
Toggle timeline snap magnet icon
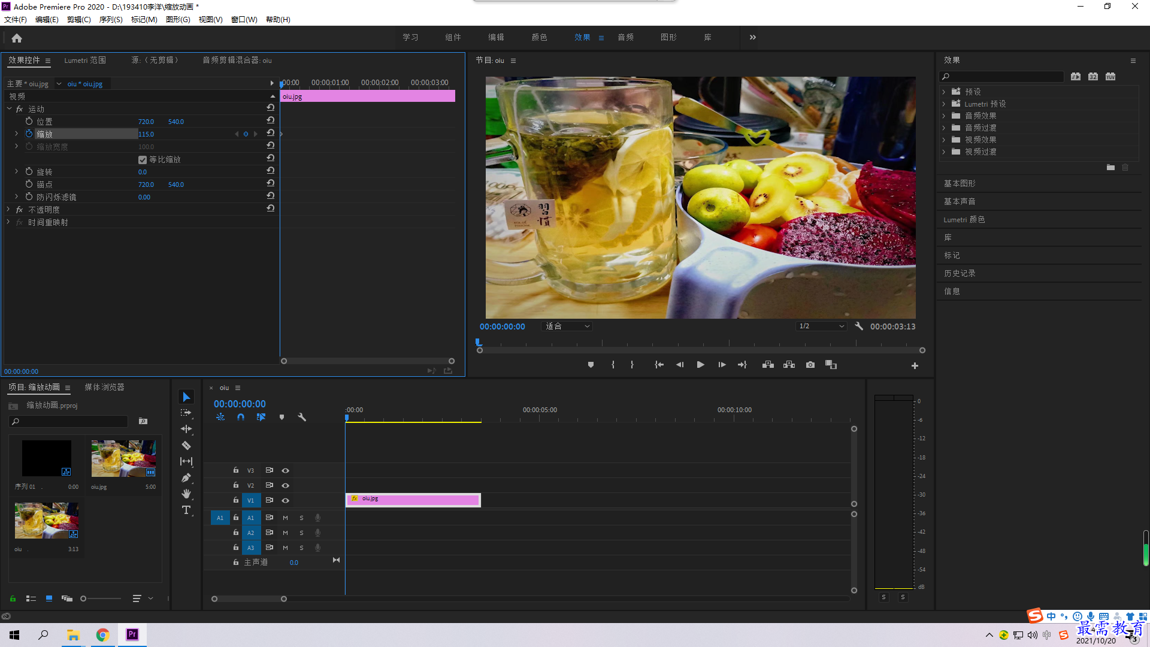(x=241, y=417)
